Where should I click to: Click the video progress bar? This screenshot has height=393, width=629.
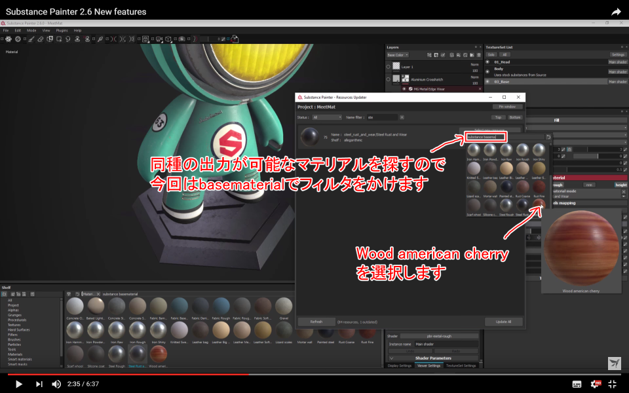[x=314, y=375]
